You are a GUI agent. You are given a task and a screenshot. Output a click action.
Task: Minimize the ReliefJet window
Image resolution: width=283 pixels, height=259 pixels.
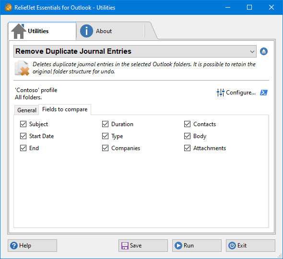[228, 7]
